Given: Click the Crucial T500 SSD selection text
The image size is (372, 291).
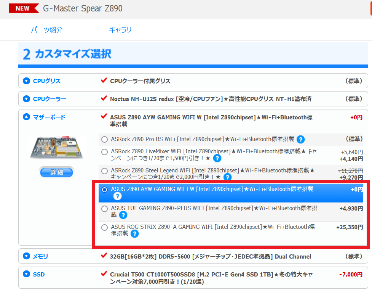Looking at the screenshot, I should (211, 278).
